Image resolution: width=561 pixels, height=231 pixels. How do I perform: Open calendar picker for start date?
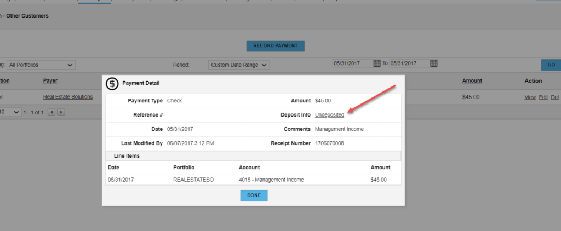coord(377,63)
